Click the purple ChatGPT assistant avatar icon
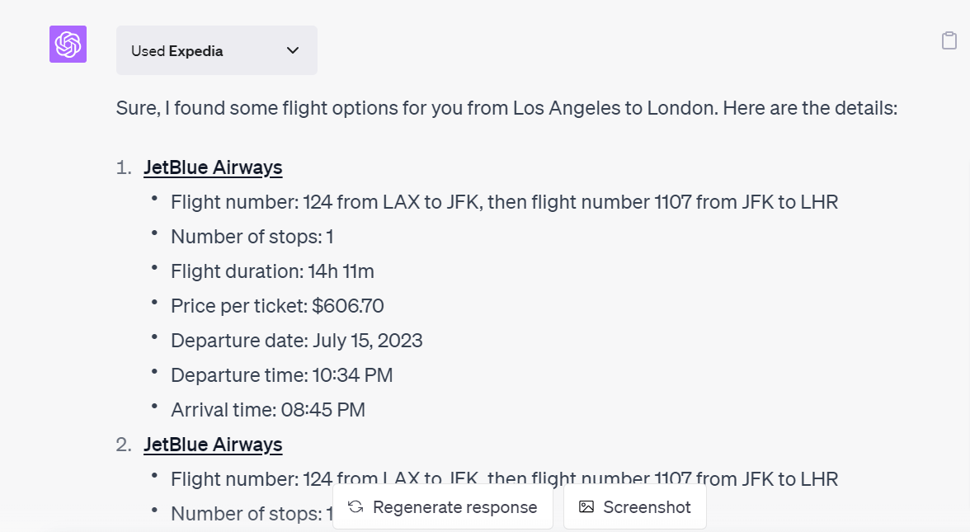 (x=67, y=44)
